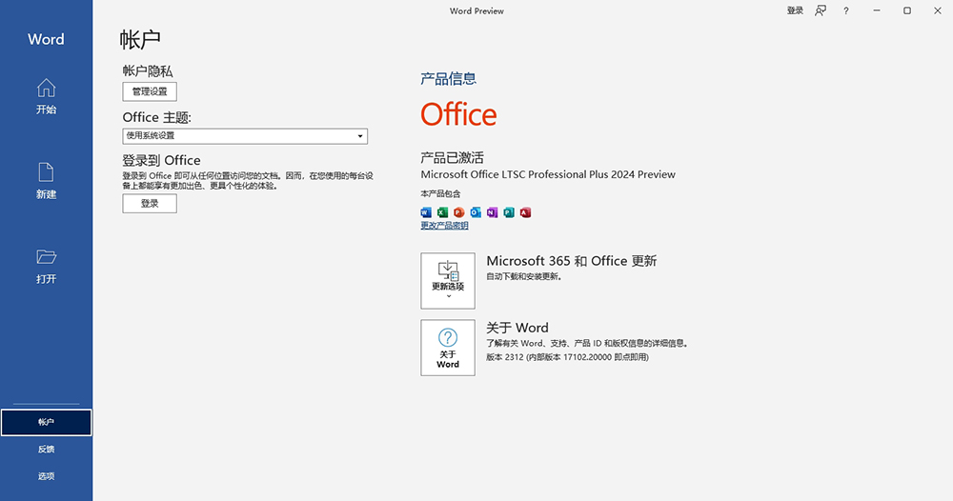The width and height of the screenshot is (953, 501).
Task: Click the red Office logo
Action: 459,114
